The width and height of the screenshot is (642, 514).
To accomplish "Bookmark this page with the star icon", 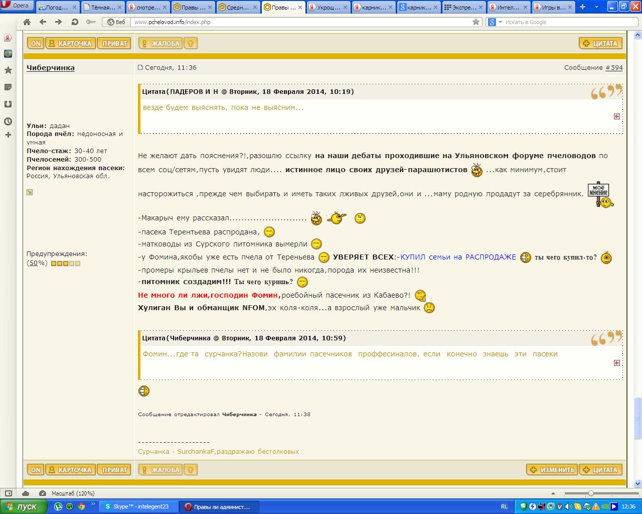I will 476,22.
